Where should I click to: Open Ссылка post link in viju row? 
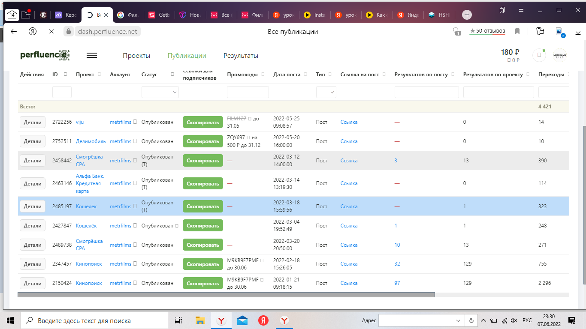(349, 122)
